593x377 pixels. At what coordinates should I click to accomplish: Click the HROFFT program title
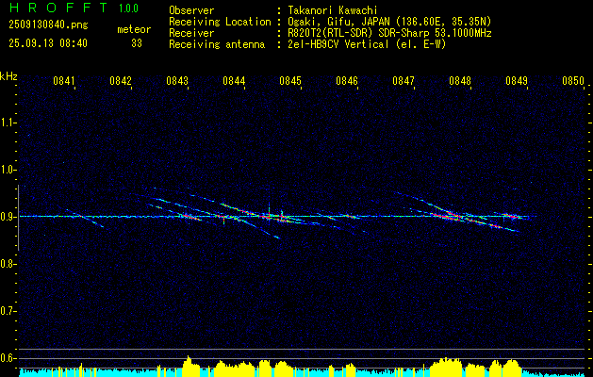(58, 8)
